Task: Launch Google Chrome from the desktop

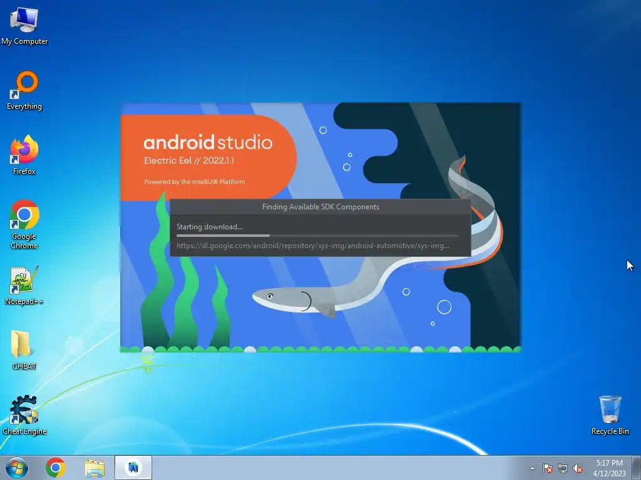Action: (x=24, y=224)
